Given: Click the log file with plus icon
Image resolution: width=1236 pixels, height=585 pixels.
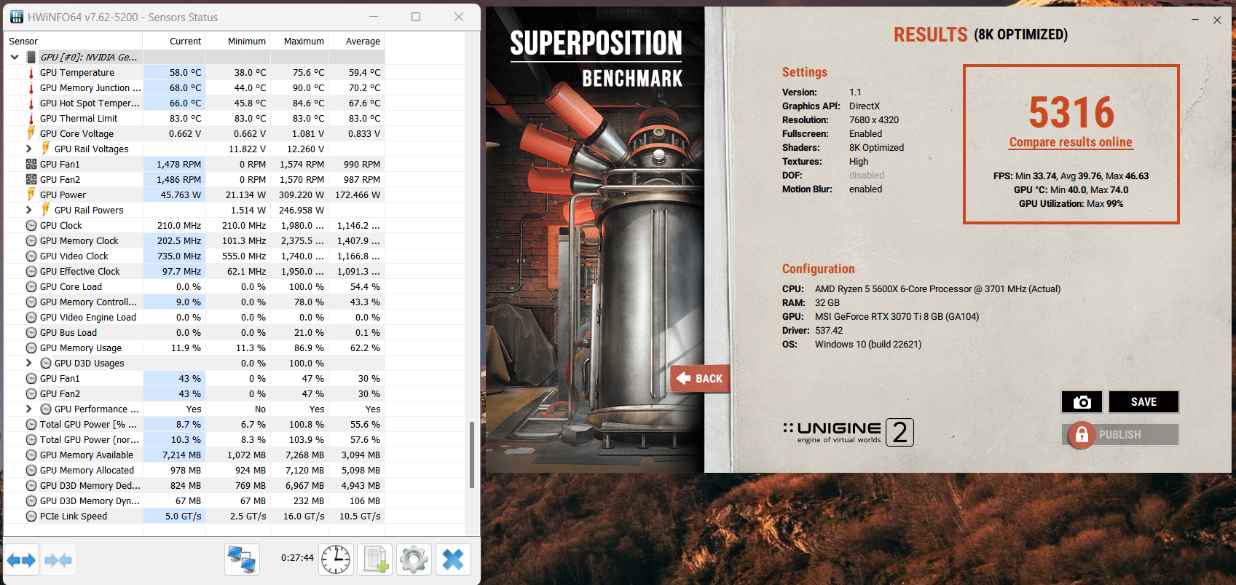Looking at the screenshot, I should point(375,560).
